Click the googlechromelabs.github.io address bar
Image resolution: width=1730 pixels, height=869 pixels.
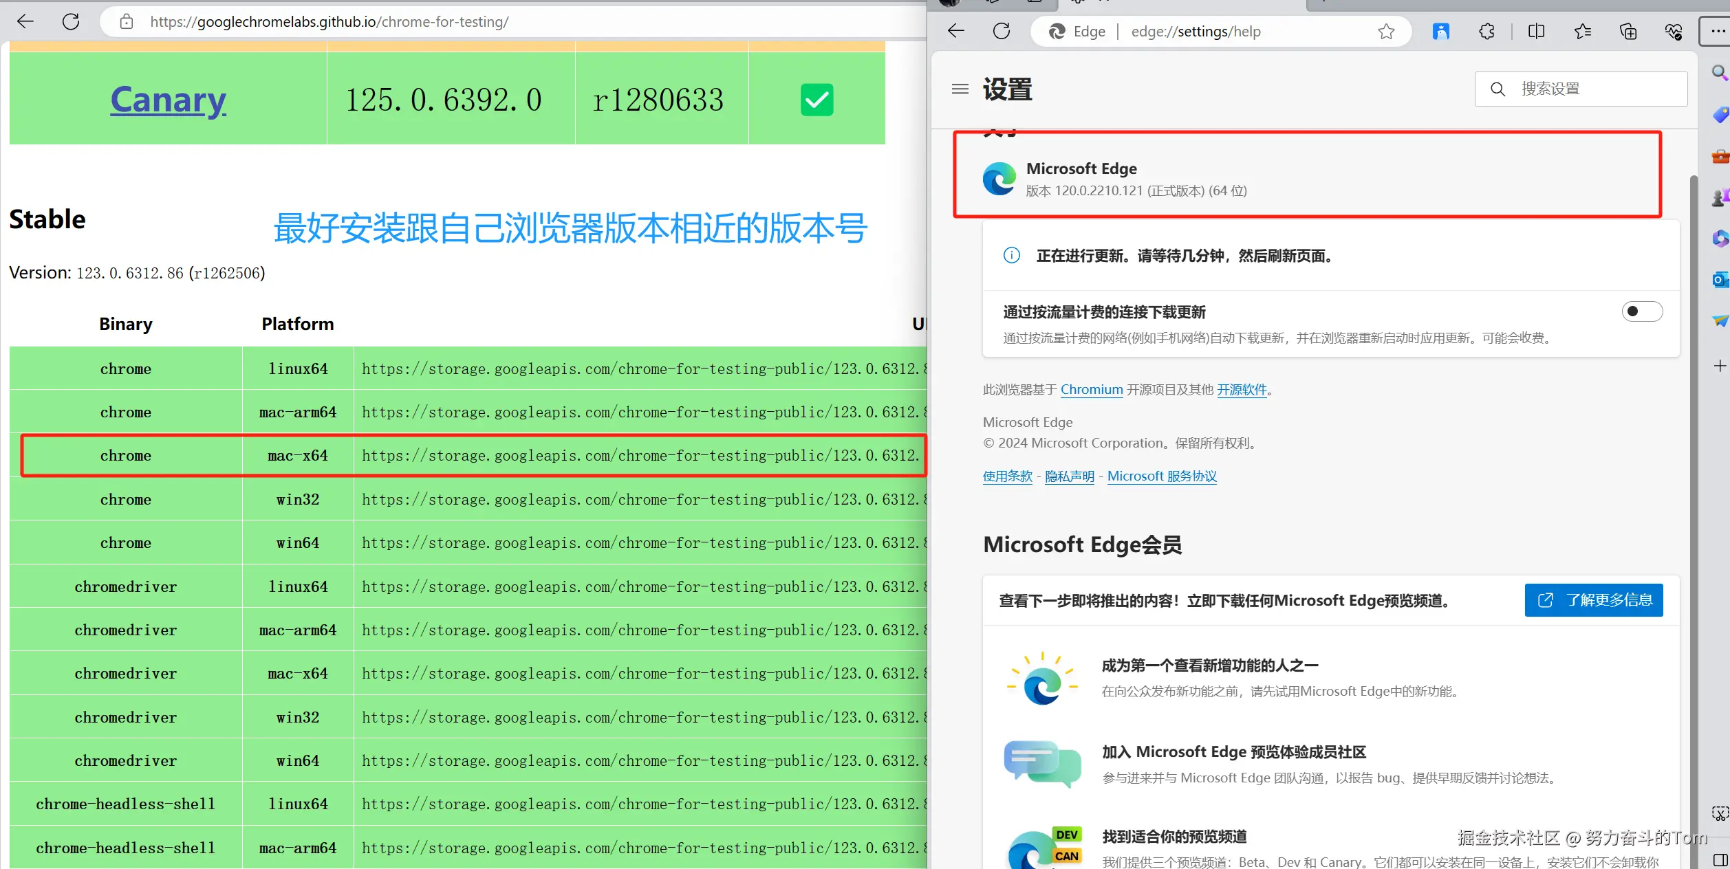click(512, 22)
